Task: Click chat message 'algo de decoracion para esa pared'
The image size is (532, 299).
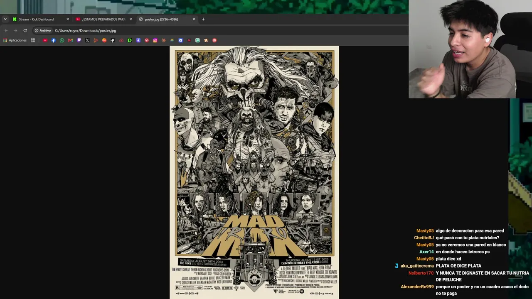Action: pos(470,231)
